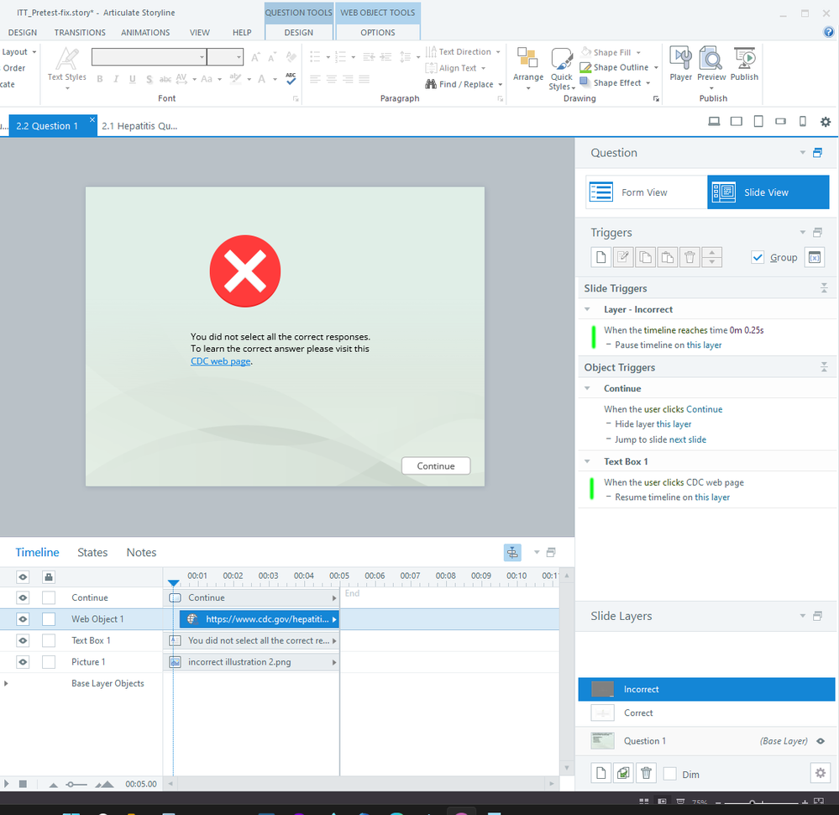Adjust the timeline zoom slider
The image size is (839, 815).
[x=76, y=784]
